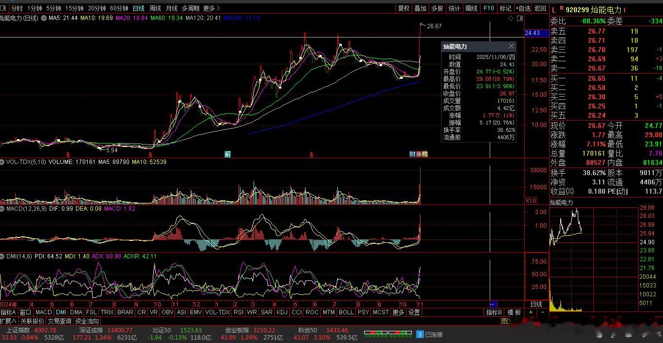Expand the 更多 > period menu at top
Screen dimensions: 663x343
click(211, 8)
